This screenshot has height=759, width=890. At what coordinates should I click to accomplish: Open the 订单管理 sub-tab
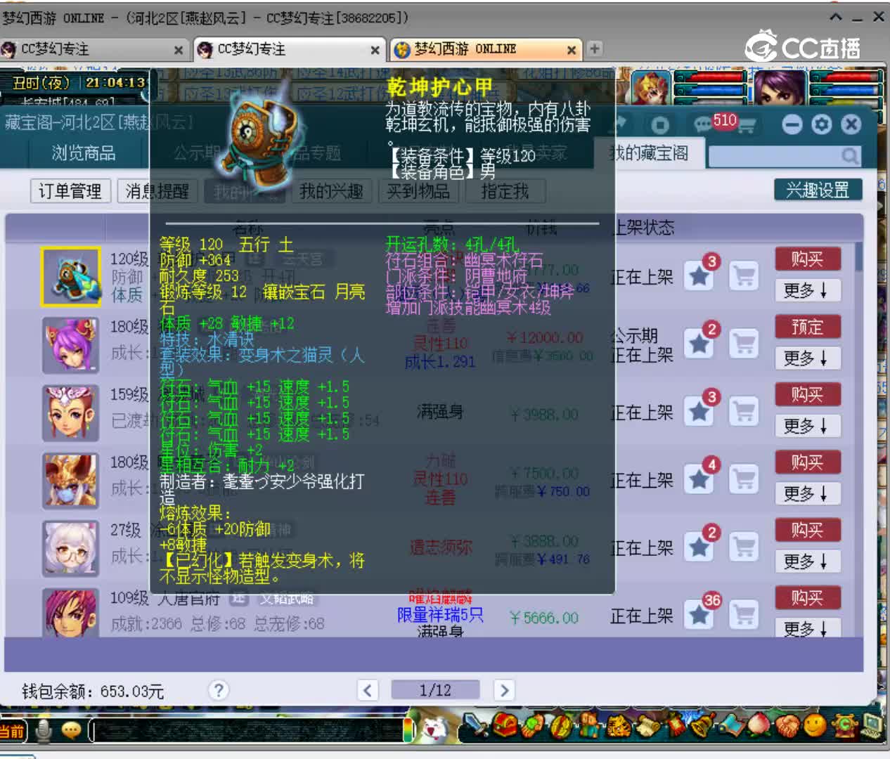click(x=70, y=191)
